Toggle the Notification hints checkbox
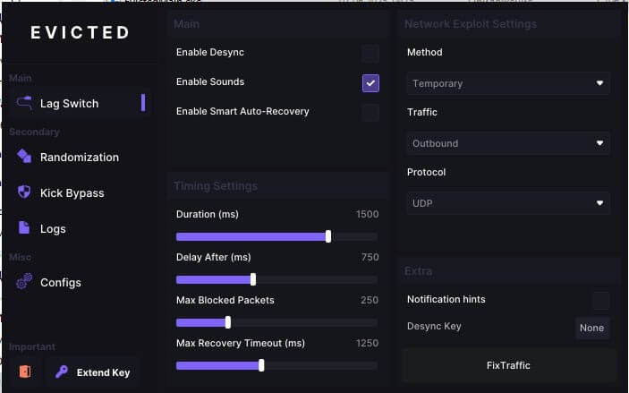The image size is (629, 393). [x=600, y=300]
